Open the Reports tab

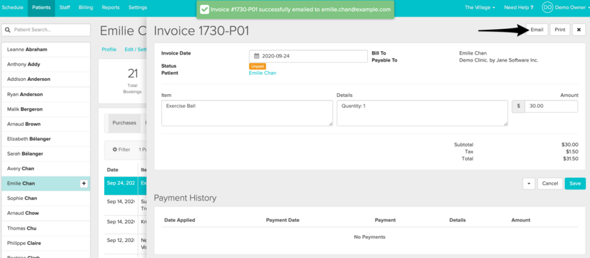(x=110, y=8)
